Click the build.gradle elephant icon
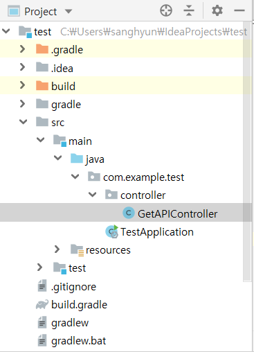Viewport: 254px width, 352px height. 42,305
